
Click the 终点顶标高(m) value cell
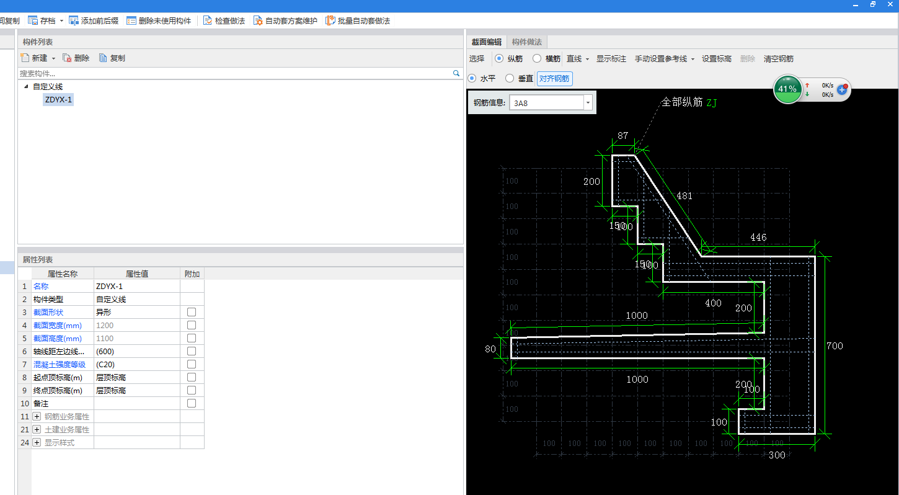coord(136,391)
